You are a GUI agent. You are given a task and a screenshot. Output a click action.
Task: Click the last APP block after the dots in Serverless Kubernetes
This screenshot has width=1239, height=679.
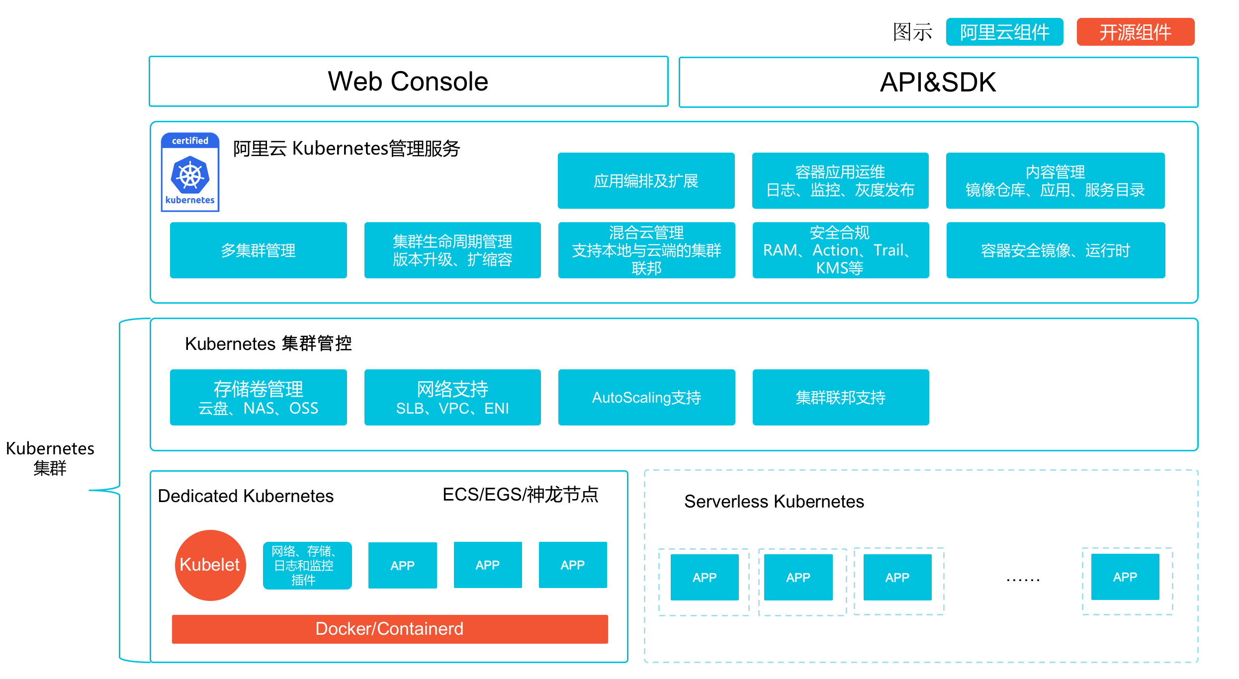pos(1125,577)
